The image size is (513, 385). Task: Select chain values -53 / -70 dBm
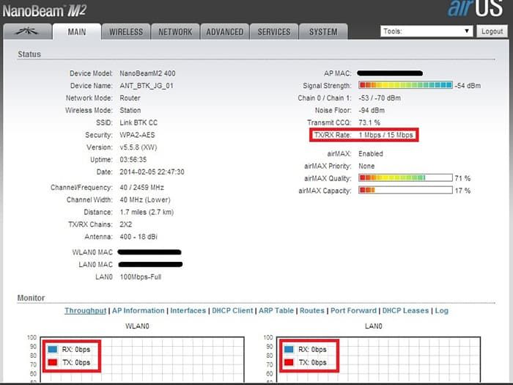click(380, 98)
